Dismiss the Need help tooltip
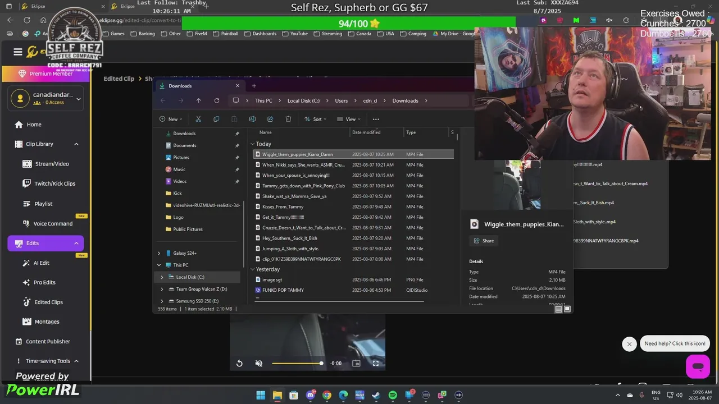This screenshot has height=404, width=719. coord(629,344)
